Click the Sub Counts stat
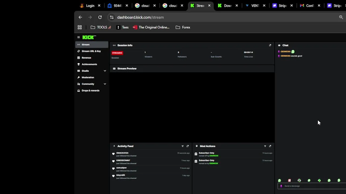 tap(216, 54)
